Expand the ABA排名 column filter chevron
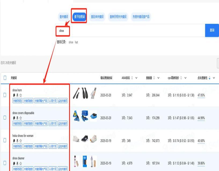This screenshot has width=219, height=171. tap(136, 78)
